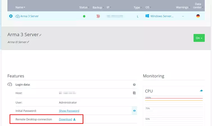The image size is (212, 126).
Task: Click the server icon beside Arma 3 Server link
Action: click(x=17, y=16)
